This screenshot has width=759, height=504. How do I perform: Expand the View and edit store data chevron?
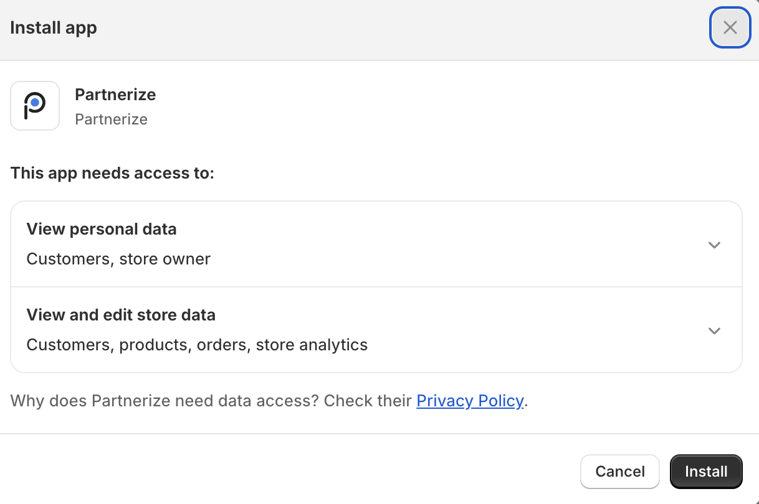click(715, 330)
